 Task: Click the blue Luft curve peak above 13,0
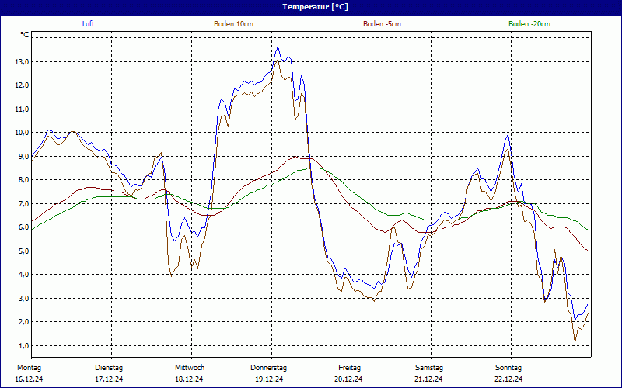[278, 47]
